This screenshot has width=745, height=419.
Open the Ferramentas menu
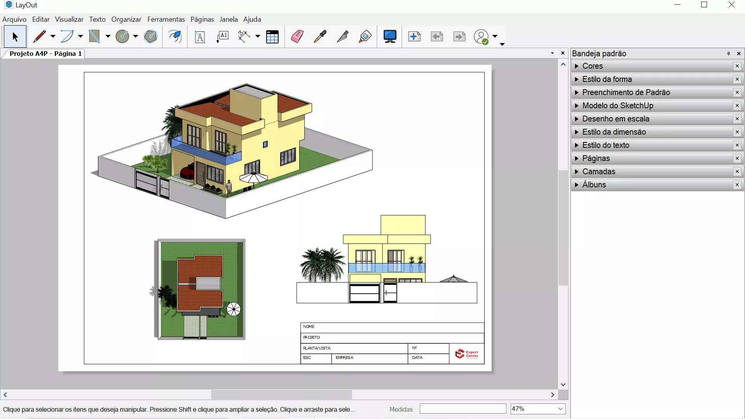point(166,19)
